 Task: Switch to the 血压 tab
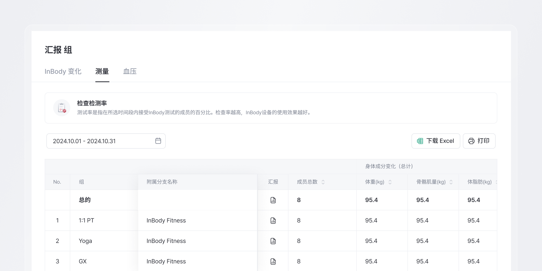pos(130,71)
